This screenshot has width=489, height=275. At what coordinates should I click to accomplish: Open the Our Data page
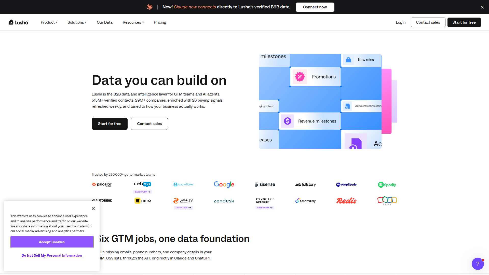pyautogui.click(x=104, y=22)
